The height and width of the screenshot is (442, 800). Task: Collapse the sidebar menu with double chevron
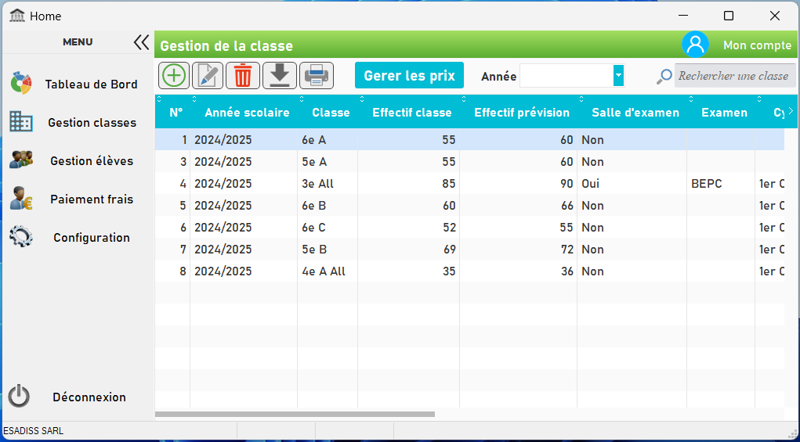tap(141, 42)
